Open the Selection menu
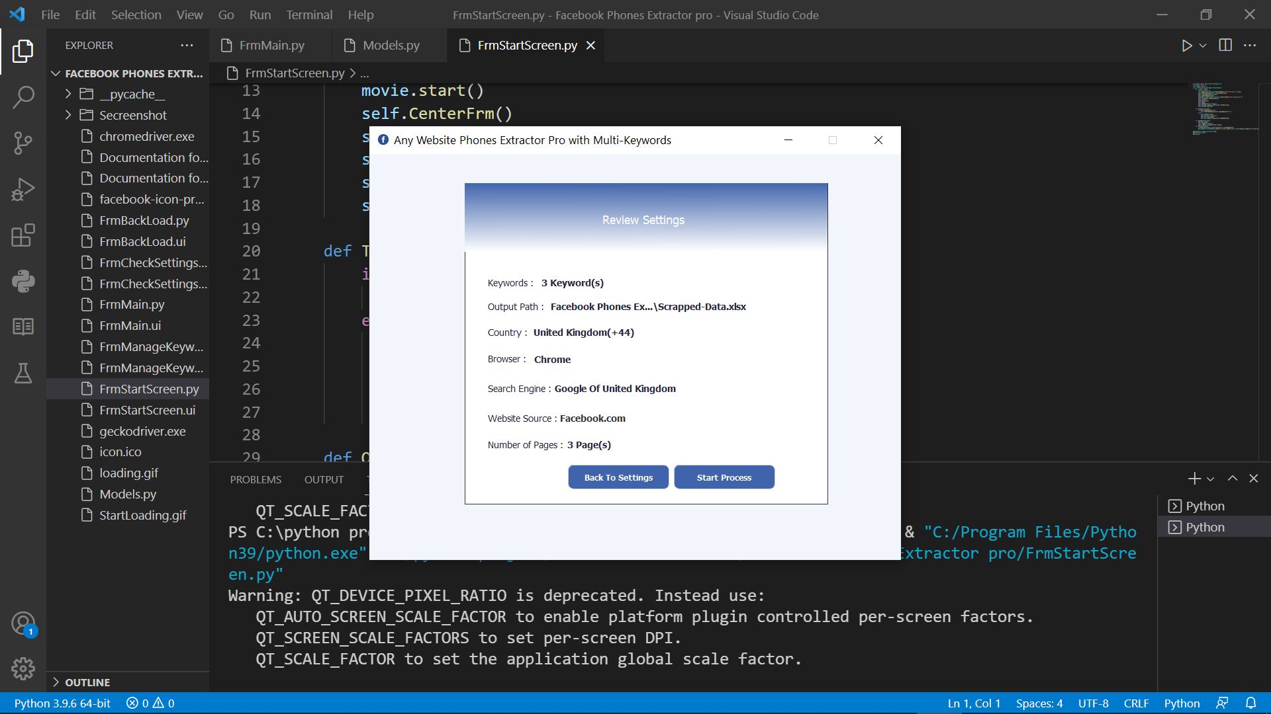The height and width of the screenshot is (714, 1271). click(x=136, y=15)
